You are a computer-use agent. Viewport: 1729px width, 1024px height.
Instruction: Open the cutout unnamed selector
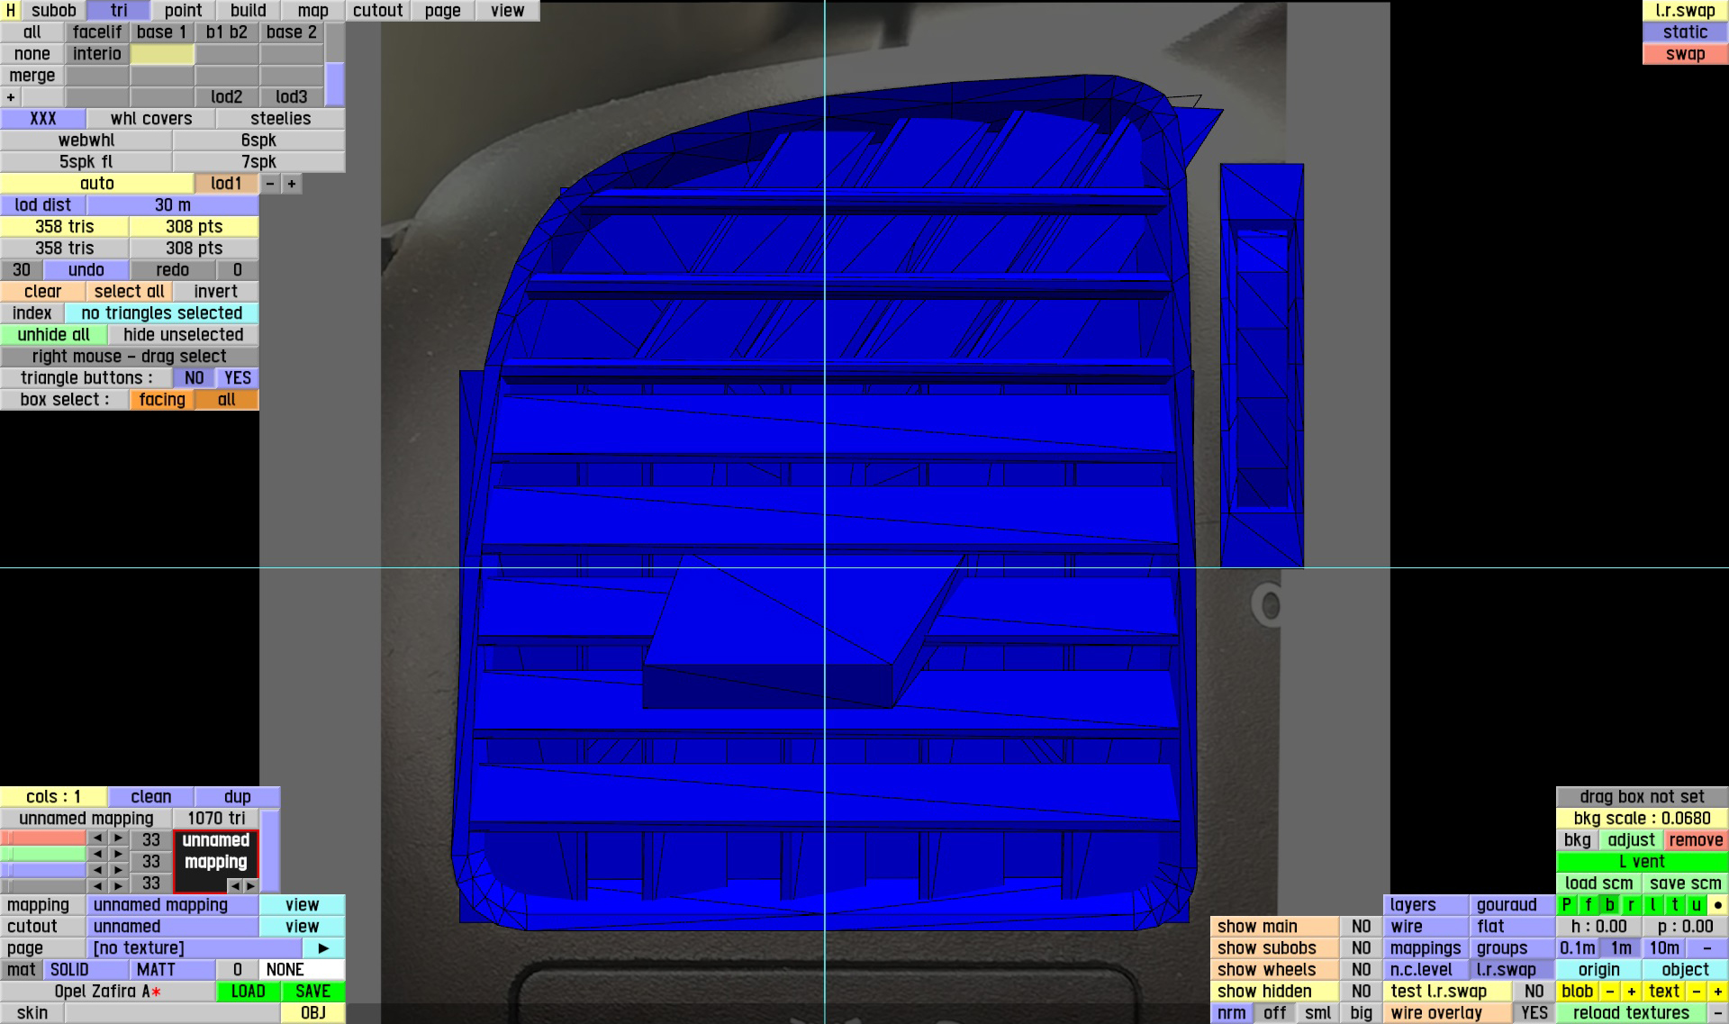(172, 927)
